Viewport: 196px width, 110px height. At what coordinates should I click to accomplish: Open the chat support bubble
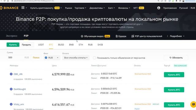[193, 104]
